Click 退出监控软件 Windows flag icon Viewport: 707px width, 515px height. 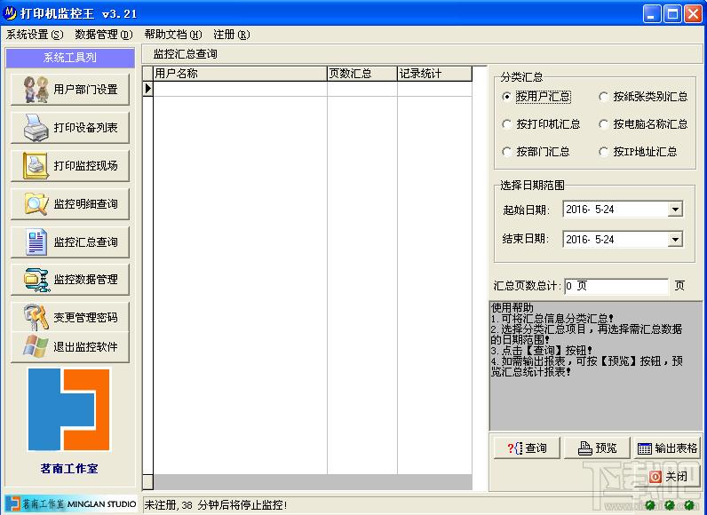[x=36, y=346]
